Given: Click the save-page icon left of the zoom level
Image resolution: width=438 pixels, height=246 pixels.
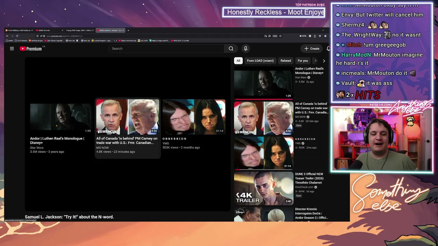Looking at the screenshot, I should coord(270,36).
